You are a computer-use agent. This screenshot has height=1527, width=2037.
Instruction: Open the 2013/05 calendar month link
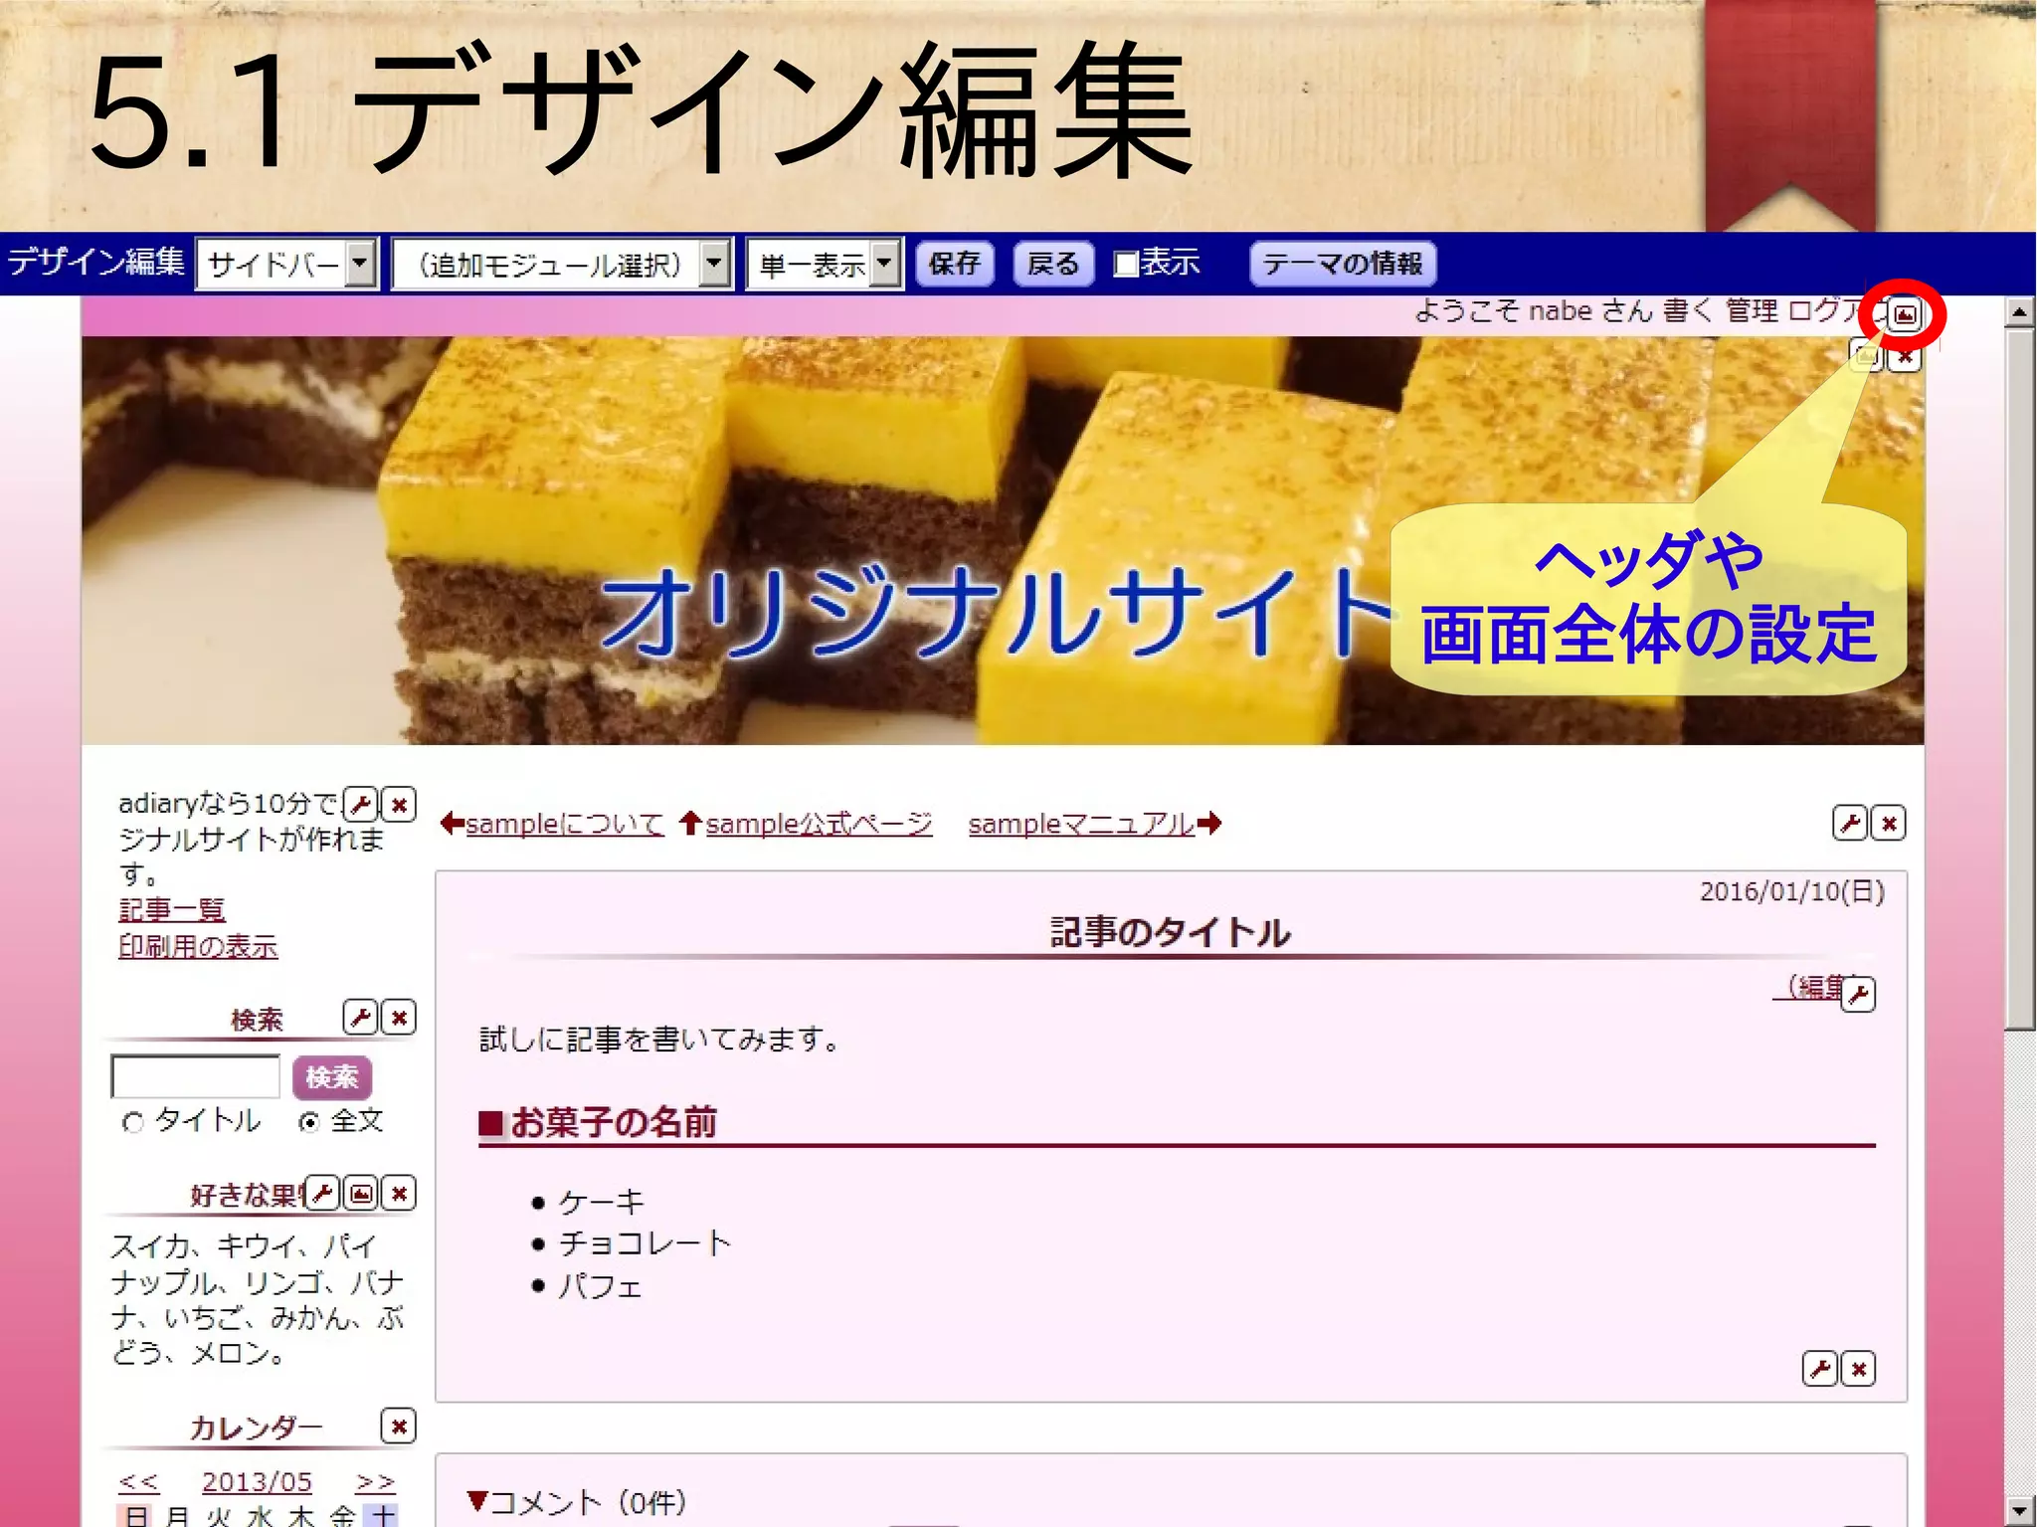coord(257,1482)
